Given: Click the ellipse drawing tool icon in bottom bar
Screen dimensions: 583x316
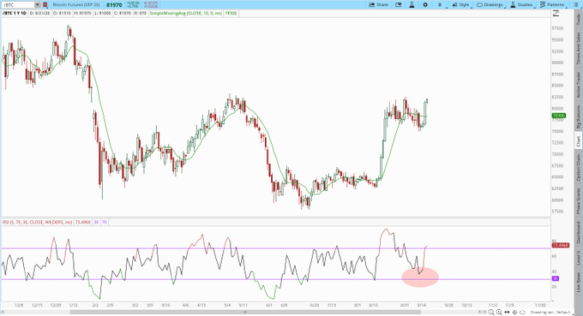Looking at the screenshot, I should [522, 313].
